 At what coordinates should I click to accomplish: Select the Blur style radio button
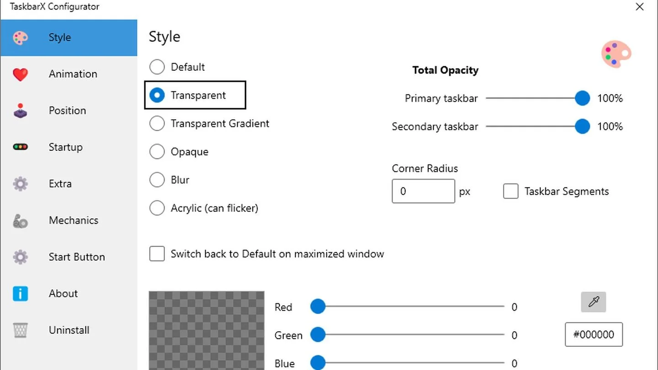tap(157, 180)
